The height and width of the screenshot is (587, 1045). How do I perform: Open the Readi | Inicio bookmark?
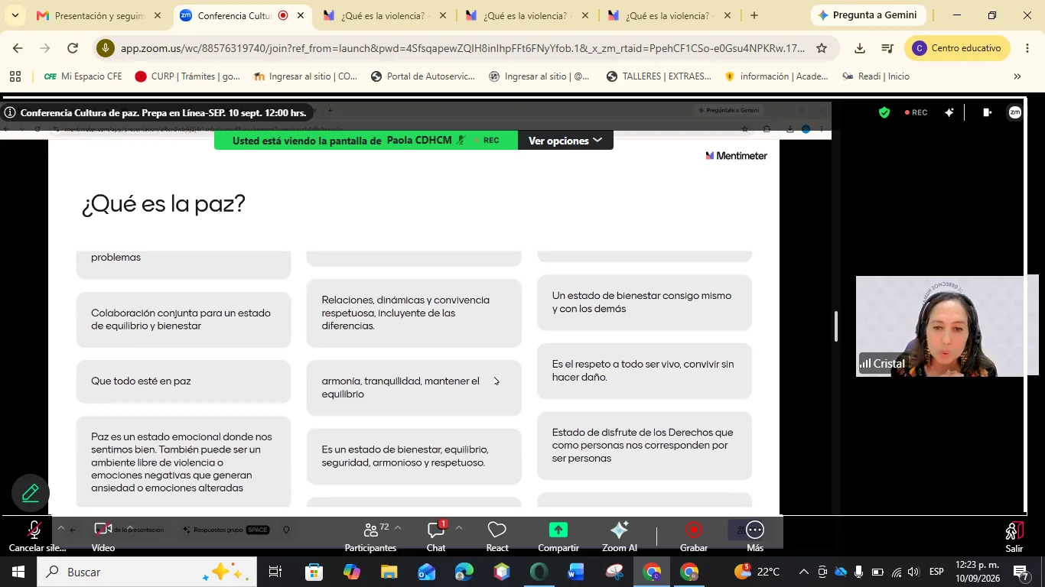(876, 76)
